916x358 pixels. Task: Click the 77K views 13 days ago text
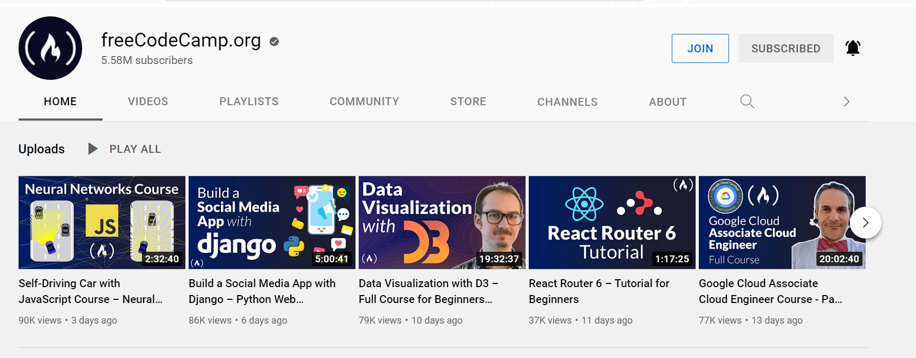(751, 320)
